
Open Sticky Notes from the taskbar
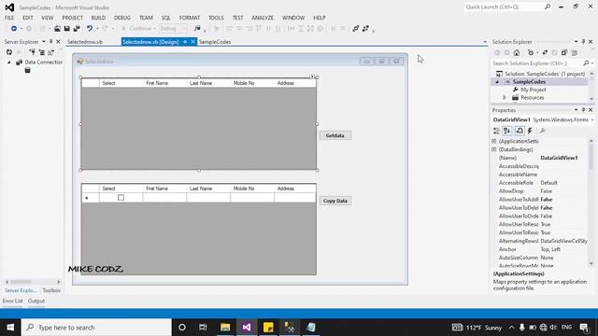click(x=268, y=327)
